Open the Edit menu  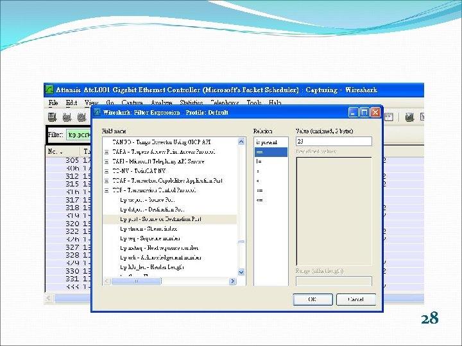point(71,103)
